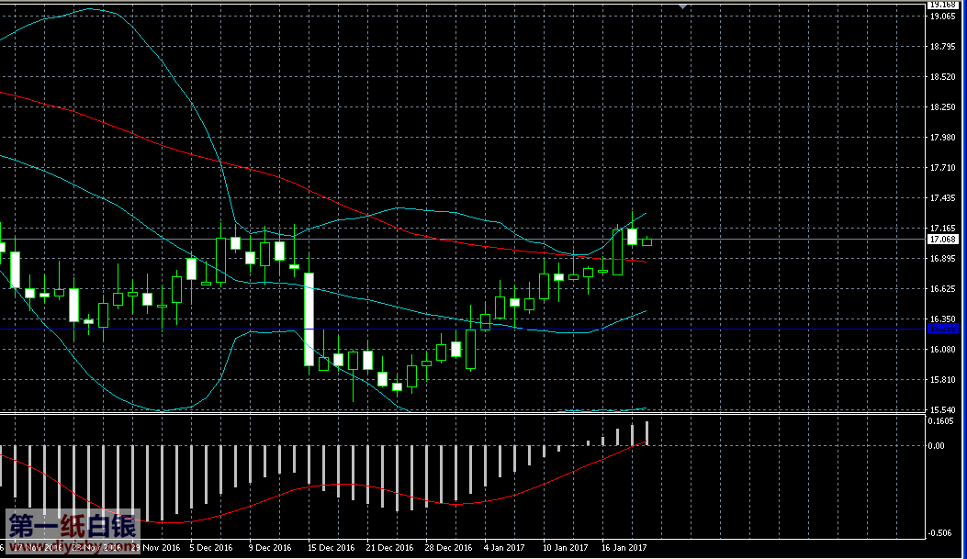Click the 18.250 price scale label
The height and width of the screenshot is (559, 967).
pyautogui.click(x=942, y=107)
